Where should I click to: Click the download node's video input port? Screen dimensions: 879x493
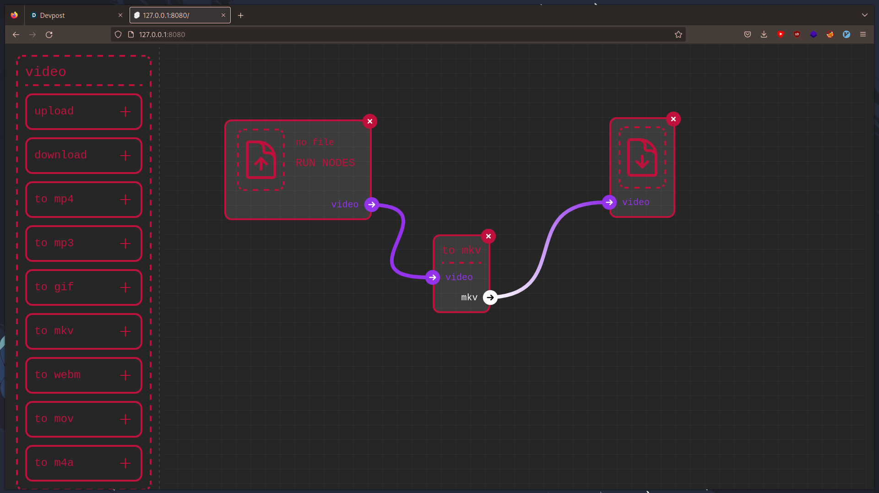tap(609, 202)
